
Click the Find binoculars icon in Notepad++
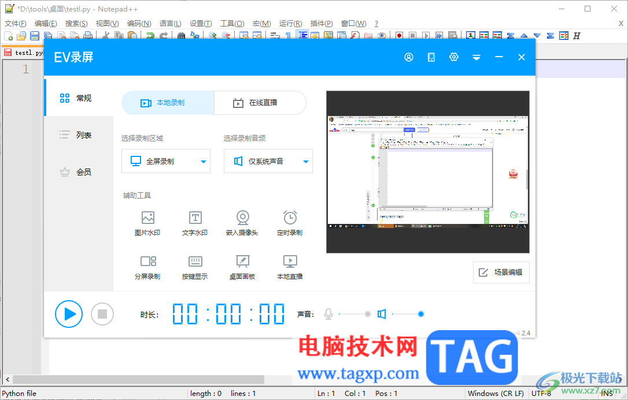[x=181, y=36]
